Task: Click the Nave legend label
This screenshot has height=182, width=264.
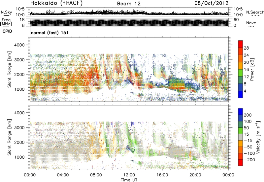Action: click(251, 23)
